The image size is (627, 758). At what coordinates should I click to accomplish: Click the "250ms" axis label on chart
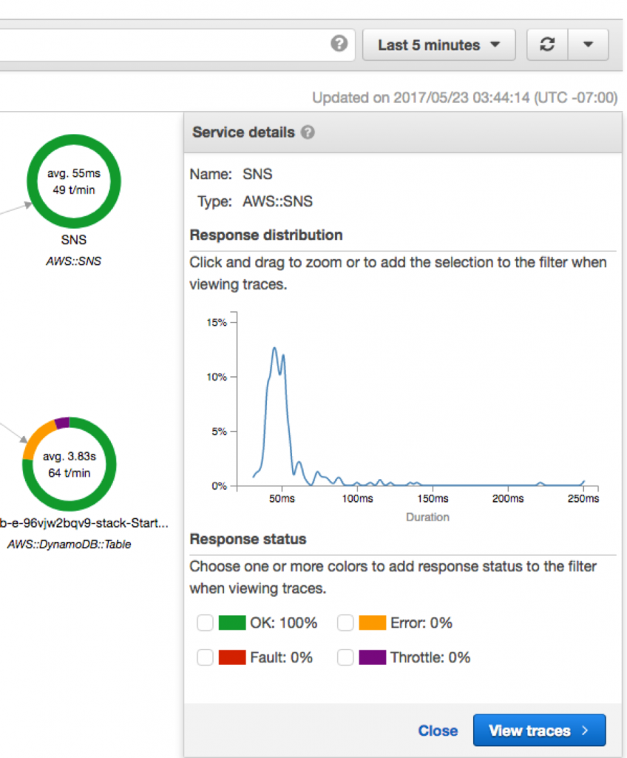click(583, 498)
